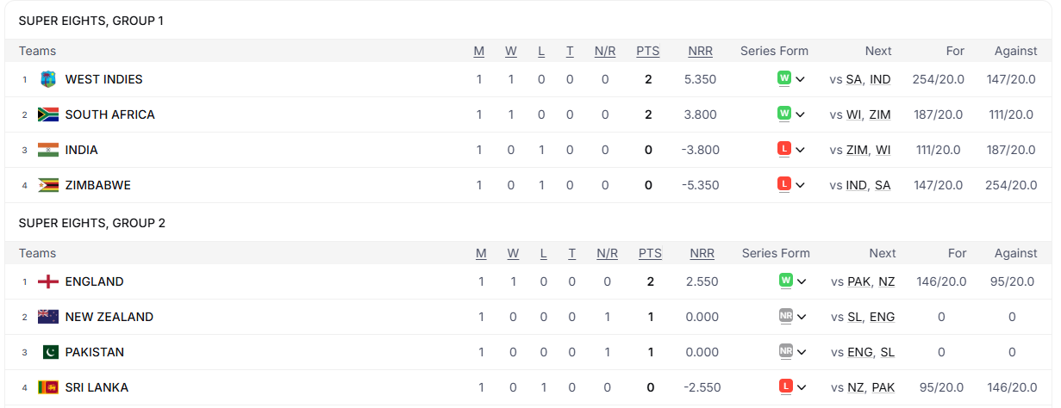Open PAK link in England's next matches
1061x408 pixels.
pyautogui.click(x=859, y=281)
